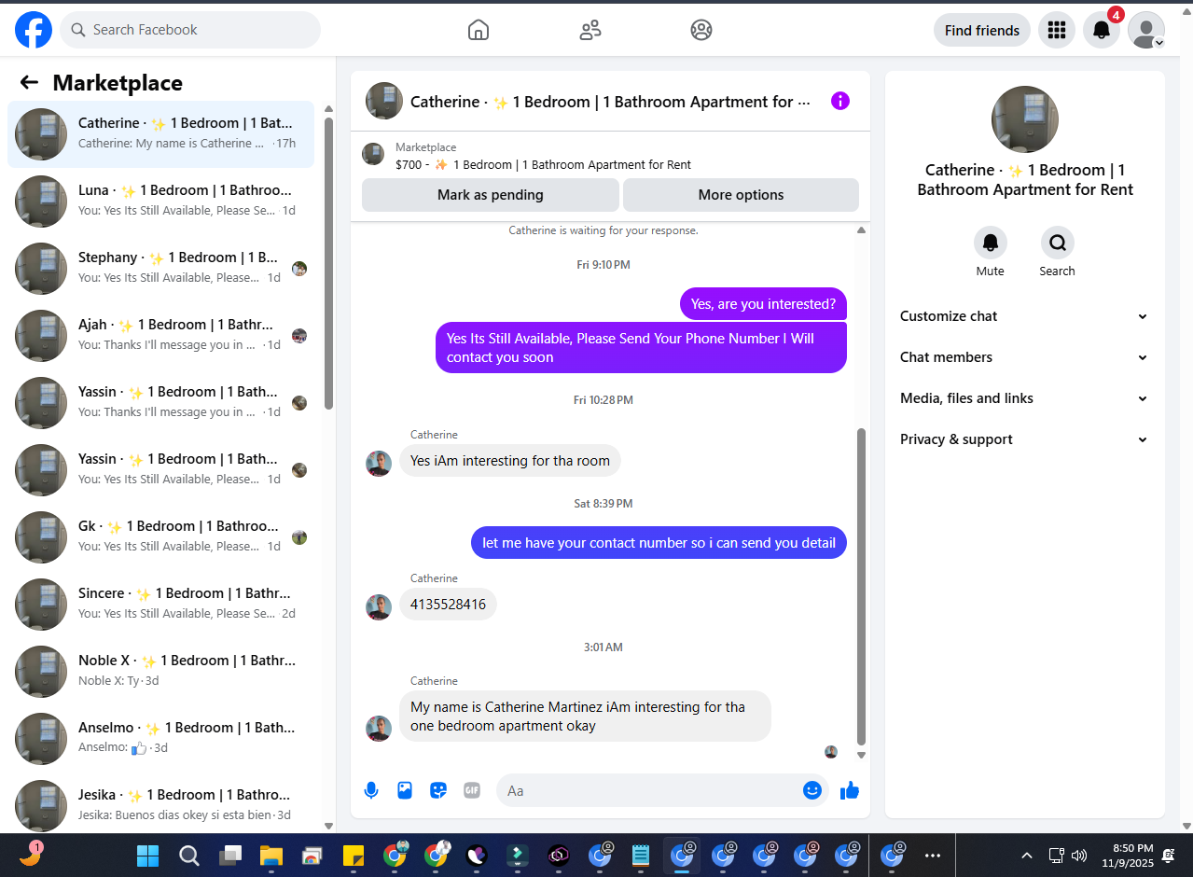
Task: Open the Home feed icon
Action: (x=479, y=30)
